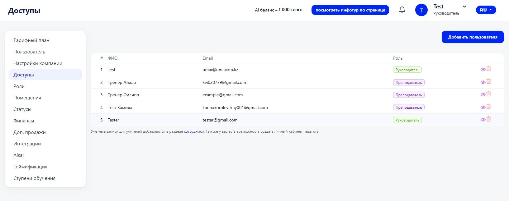Click email kvi020779@gmail.com

pos(224,82)
